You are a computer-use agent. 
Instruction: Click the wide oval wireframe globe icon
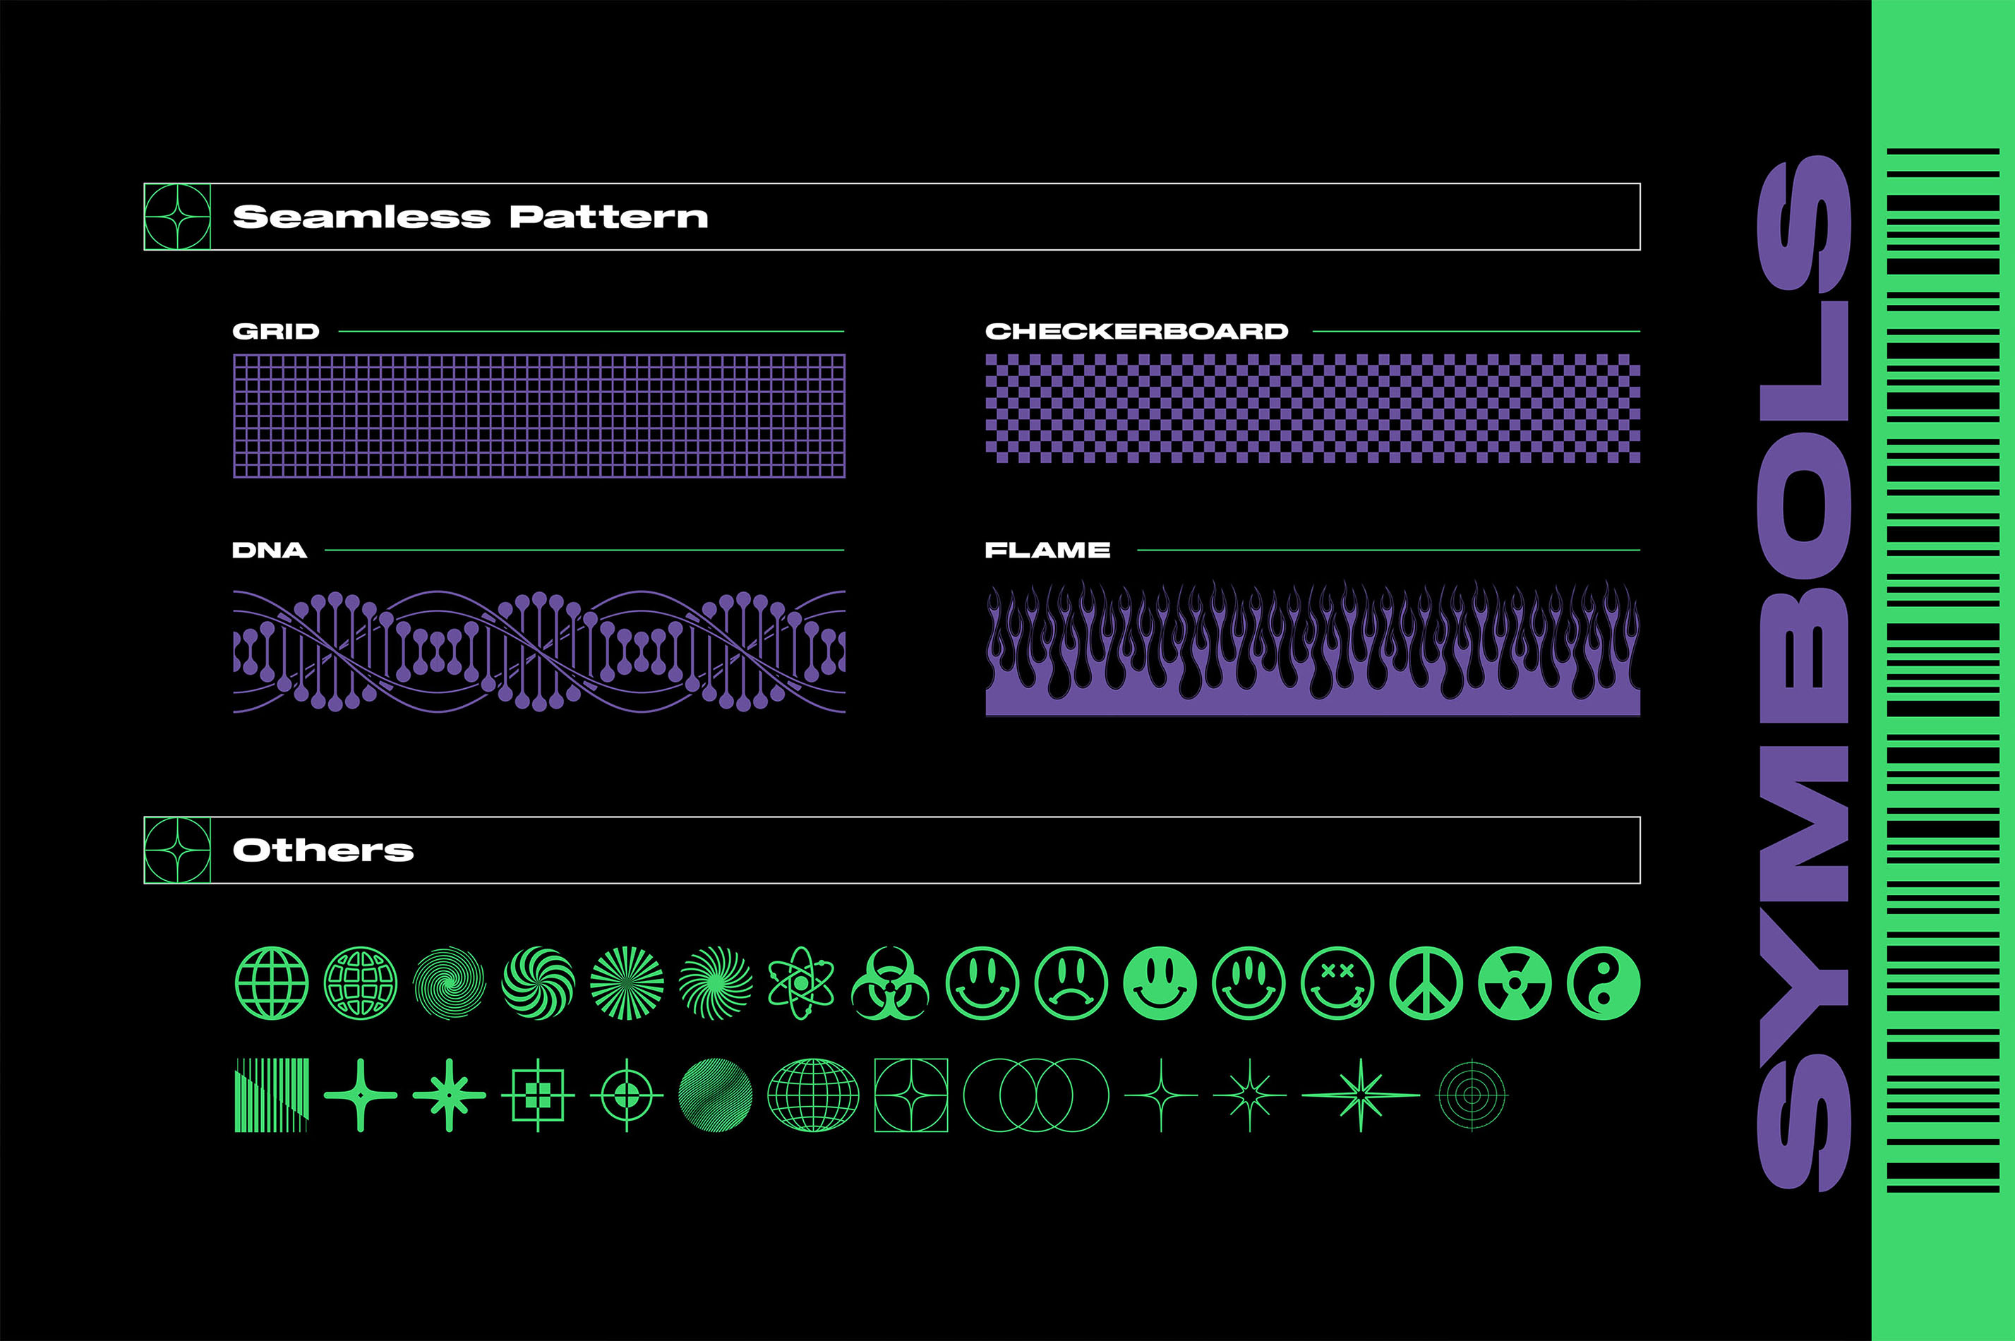coord(813,1095)
